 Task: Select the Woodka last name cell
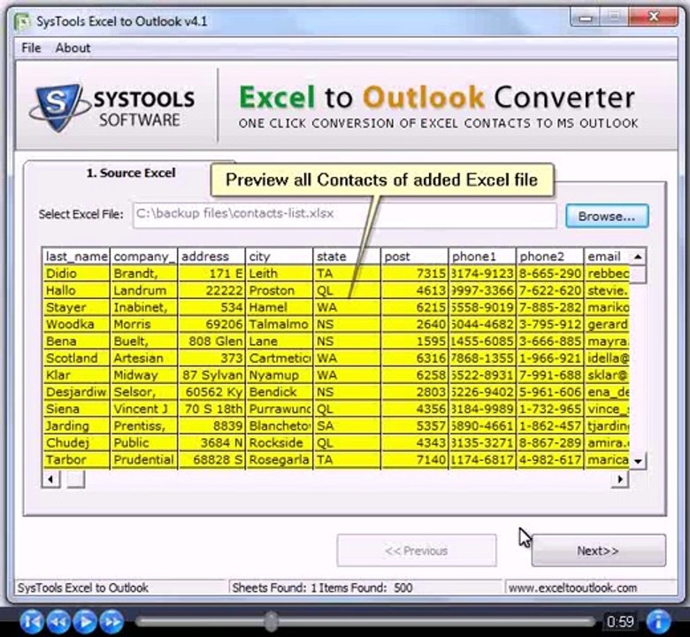76,325
